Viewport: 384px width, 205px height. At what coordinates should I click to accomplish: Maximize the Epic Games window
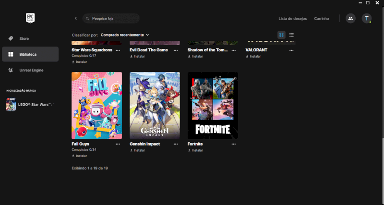[368, 3]
